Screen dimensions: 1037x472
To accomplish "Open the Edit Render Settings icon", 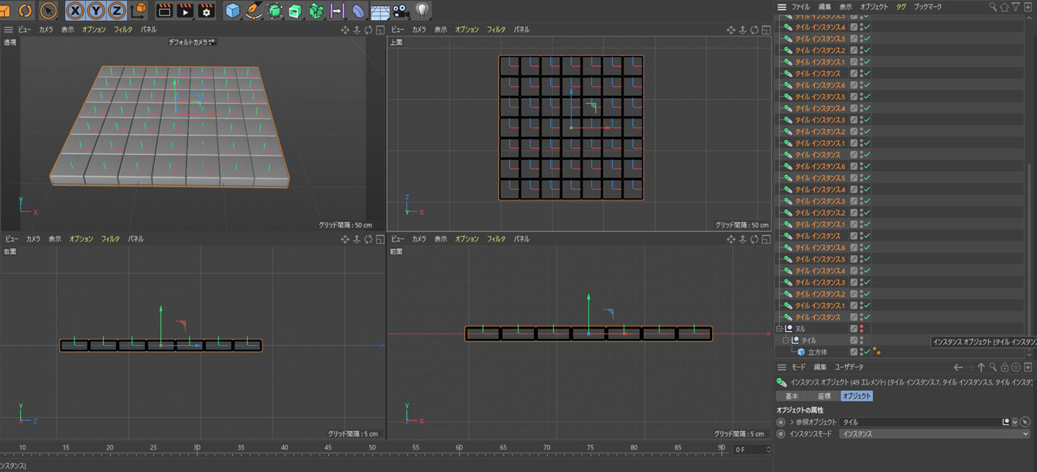I will (x=206, y=11).
